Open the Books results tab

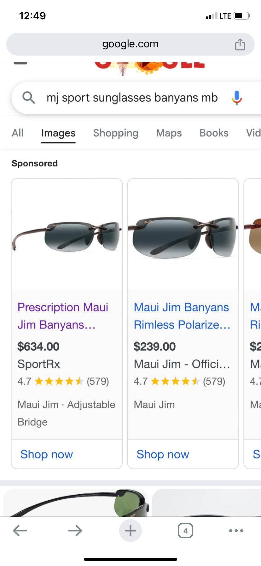tap(214, 133)
